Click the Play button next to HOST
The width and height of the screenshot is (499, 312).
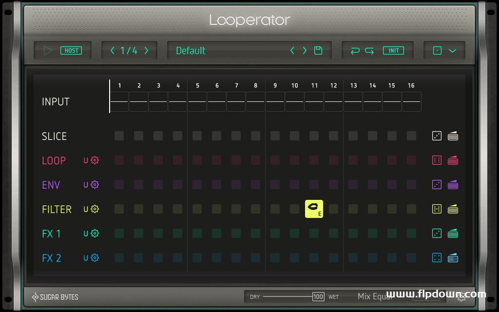pos(48,50)
